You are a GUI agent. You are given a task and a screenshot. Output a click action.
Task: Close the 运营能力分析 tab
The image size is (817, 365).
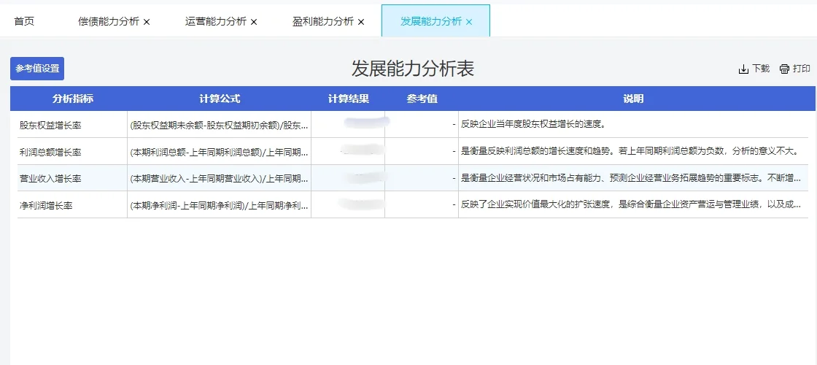pyautogui.click(x=254, y=22)
